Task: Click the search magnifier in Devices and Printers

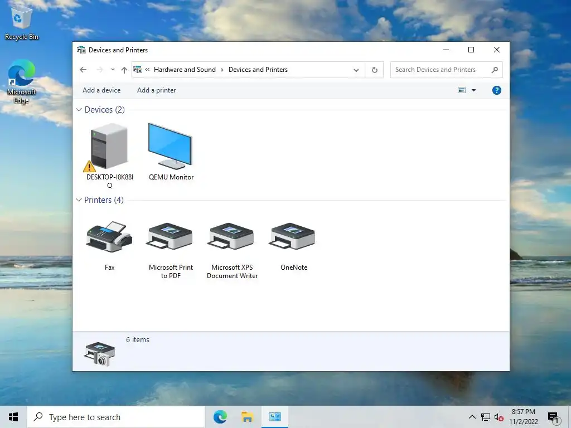Action: [494, 70]
